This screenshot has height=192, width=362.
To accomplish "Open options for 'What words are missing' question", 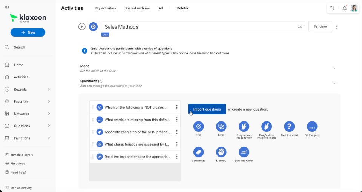I will [x=176, y=120].
